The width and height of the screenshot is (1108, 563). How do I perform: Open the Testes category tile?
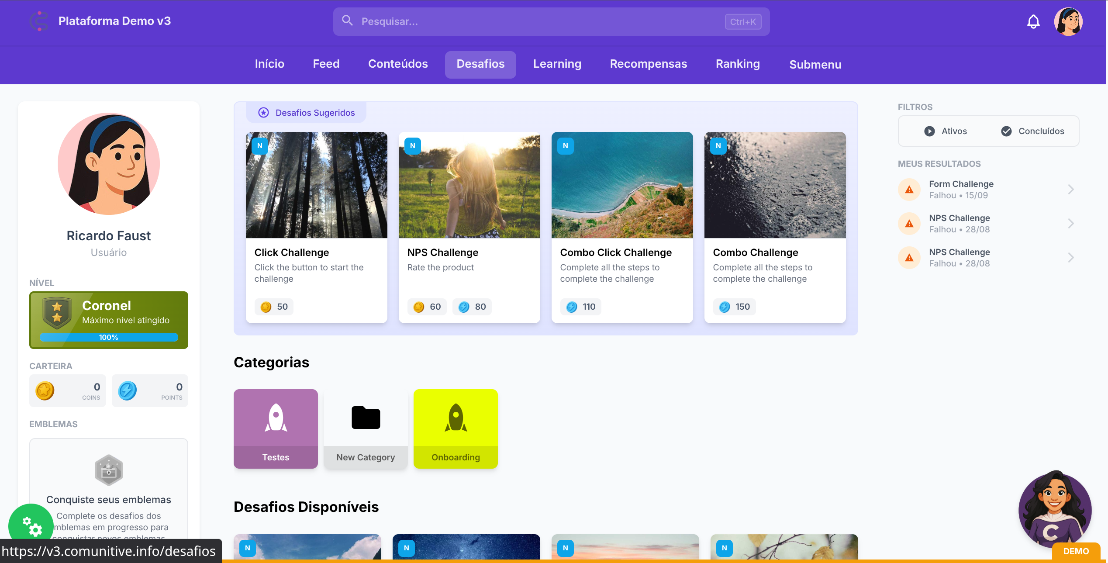276,428
